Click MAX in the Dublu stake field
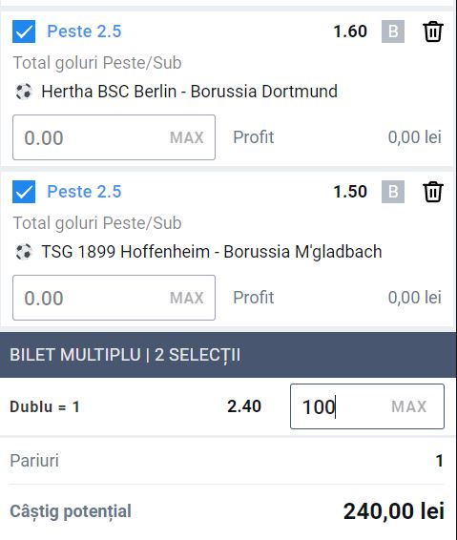Screen dimensions: 457x540 (408, 406)
